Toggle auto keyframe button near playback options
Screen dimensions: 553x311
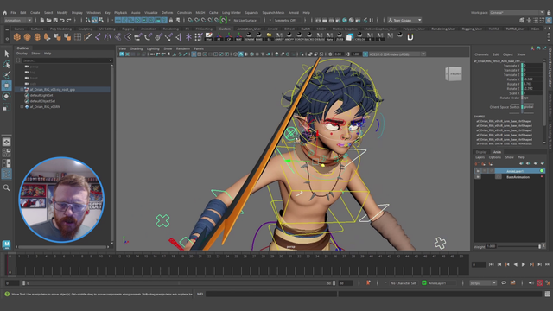(539, 283)
